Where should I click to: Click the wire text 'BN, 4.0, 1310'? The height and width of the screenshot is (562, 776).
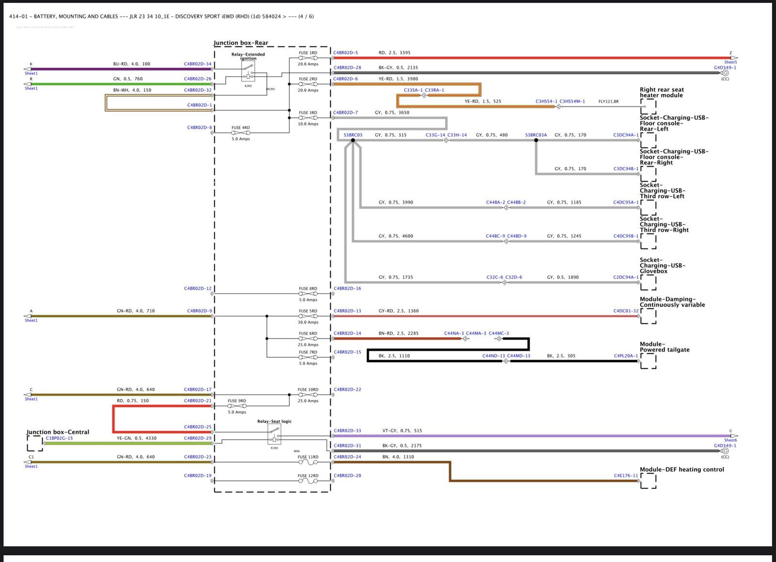pos(398,457)
